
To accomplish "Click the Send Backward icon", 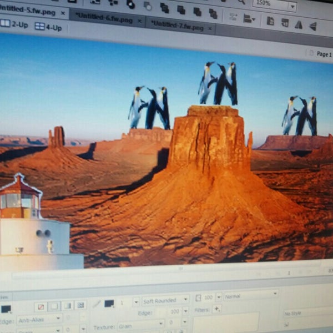I will (x=197, y=12).
